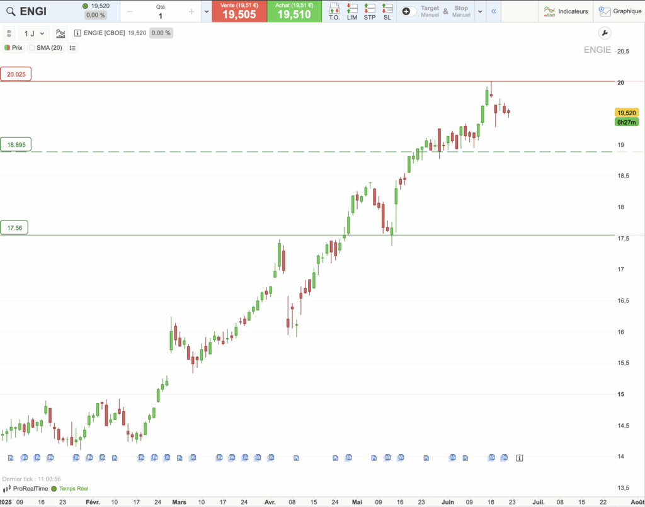Click the chart link/group icon
Viewport: 645px width, 507px height.
[9, 33]
